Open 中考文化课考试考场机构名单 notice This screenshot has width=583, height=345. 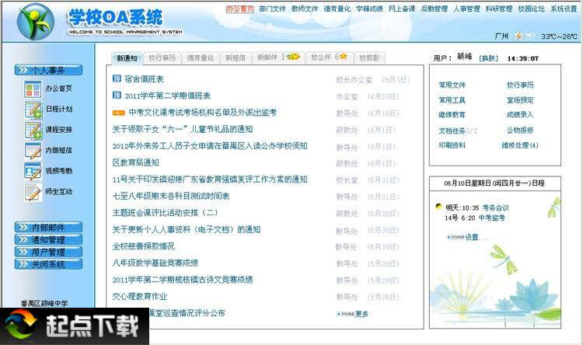coord(202,112)
